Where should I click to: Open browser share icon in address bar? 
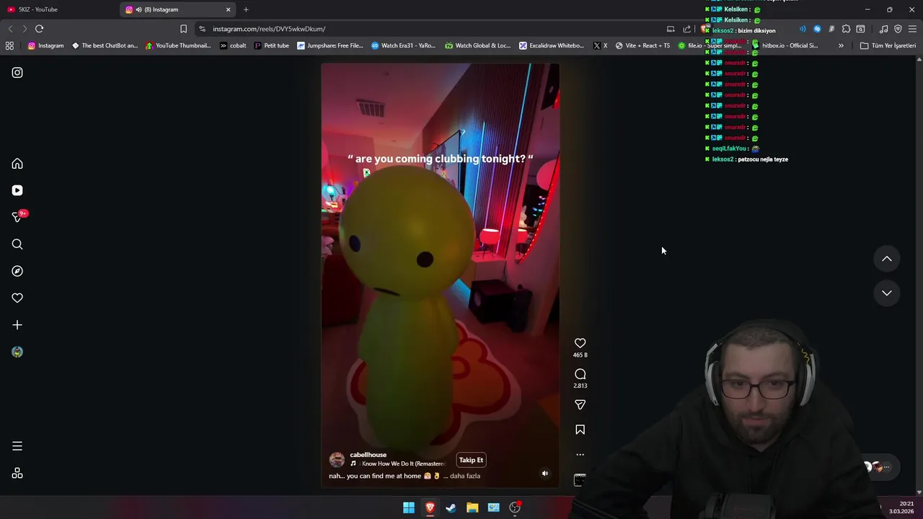[686, 29]
